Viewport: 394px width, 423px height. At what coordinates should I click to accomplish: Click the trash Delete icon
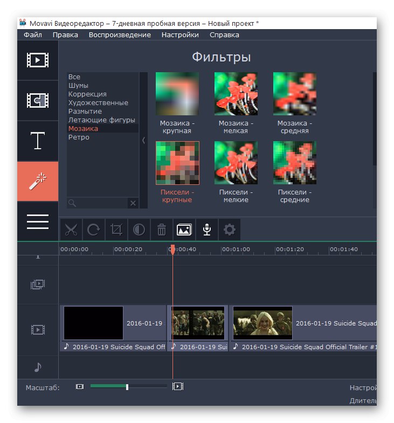[162, 230]
